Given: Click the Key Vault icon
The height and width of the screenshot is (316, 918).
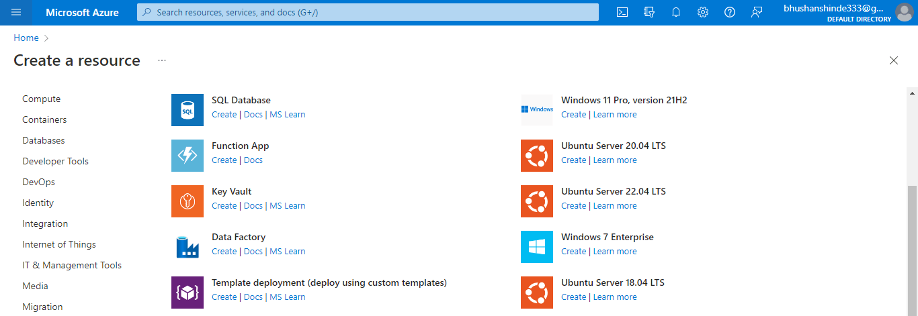Looking at the screenshot, I should (187, 201).
